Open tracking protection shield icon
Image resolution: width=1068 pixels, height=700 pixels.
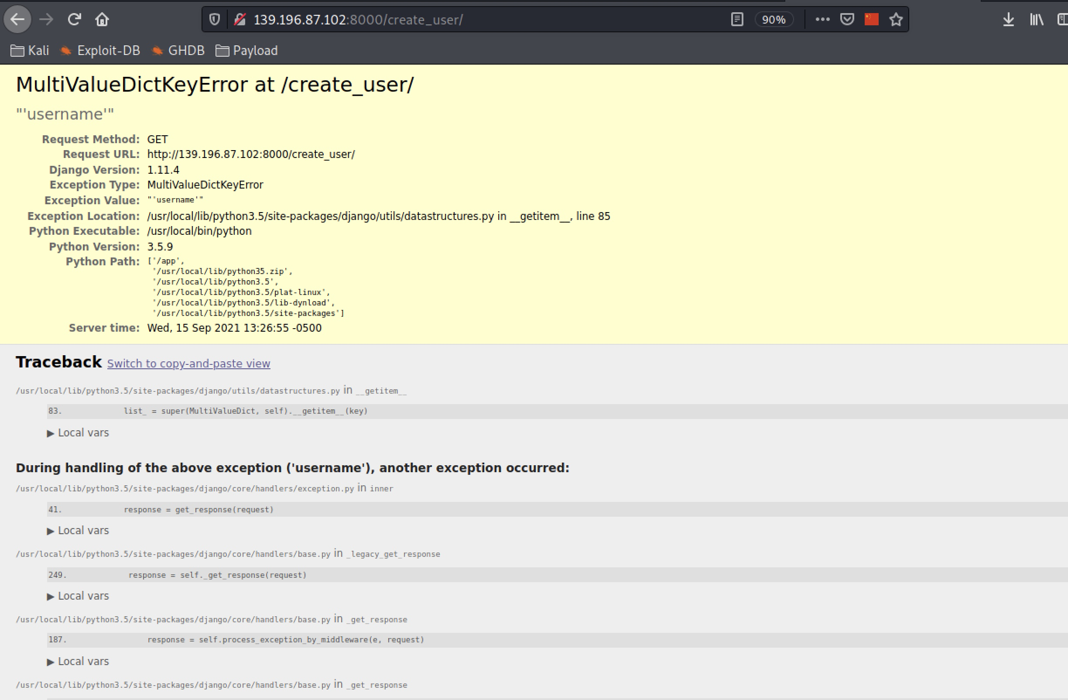click(x=215, y=19)
